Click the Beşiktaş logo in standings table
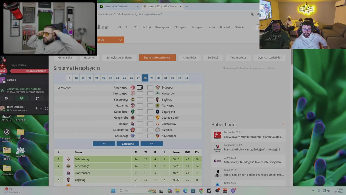The image size is (346, 195). (68, 180)
